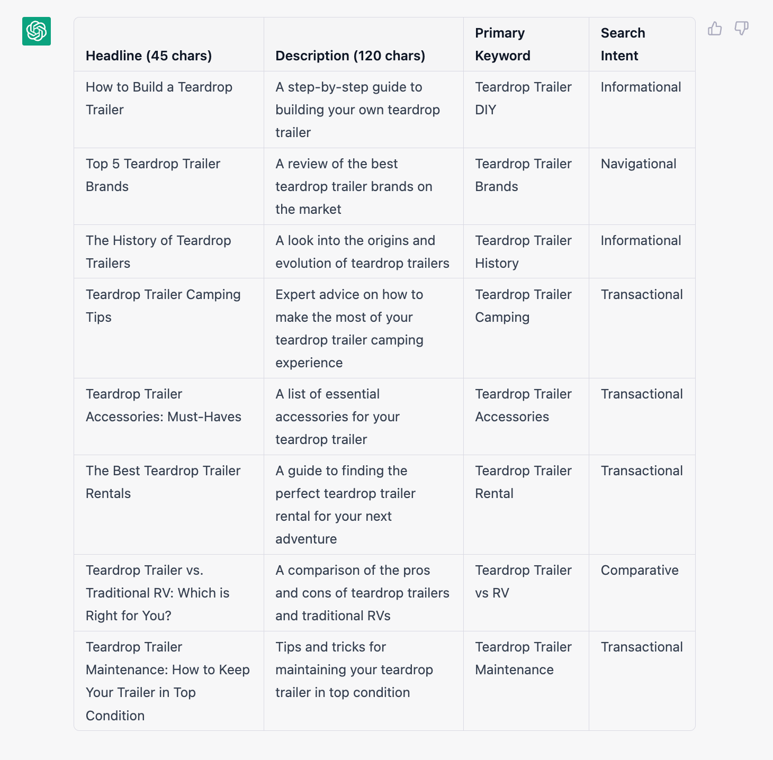Click "Top 5 Teardrop Trailer Brands" headline cell

(152, 175)
